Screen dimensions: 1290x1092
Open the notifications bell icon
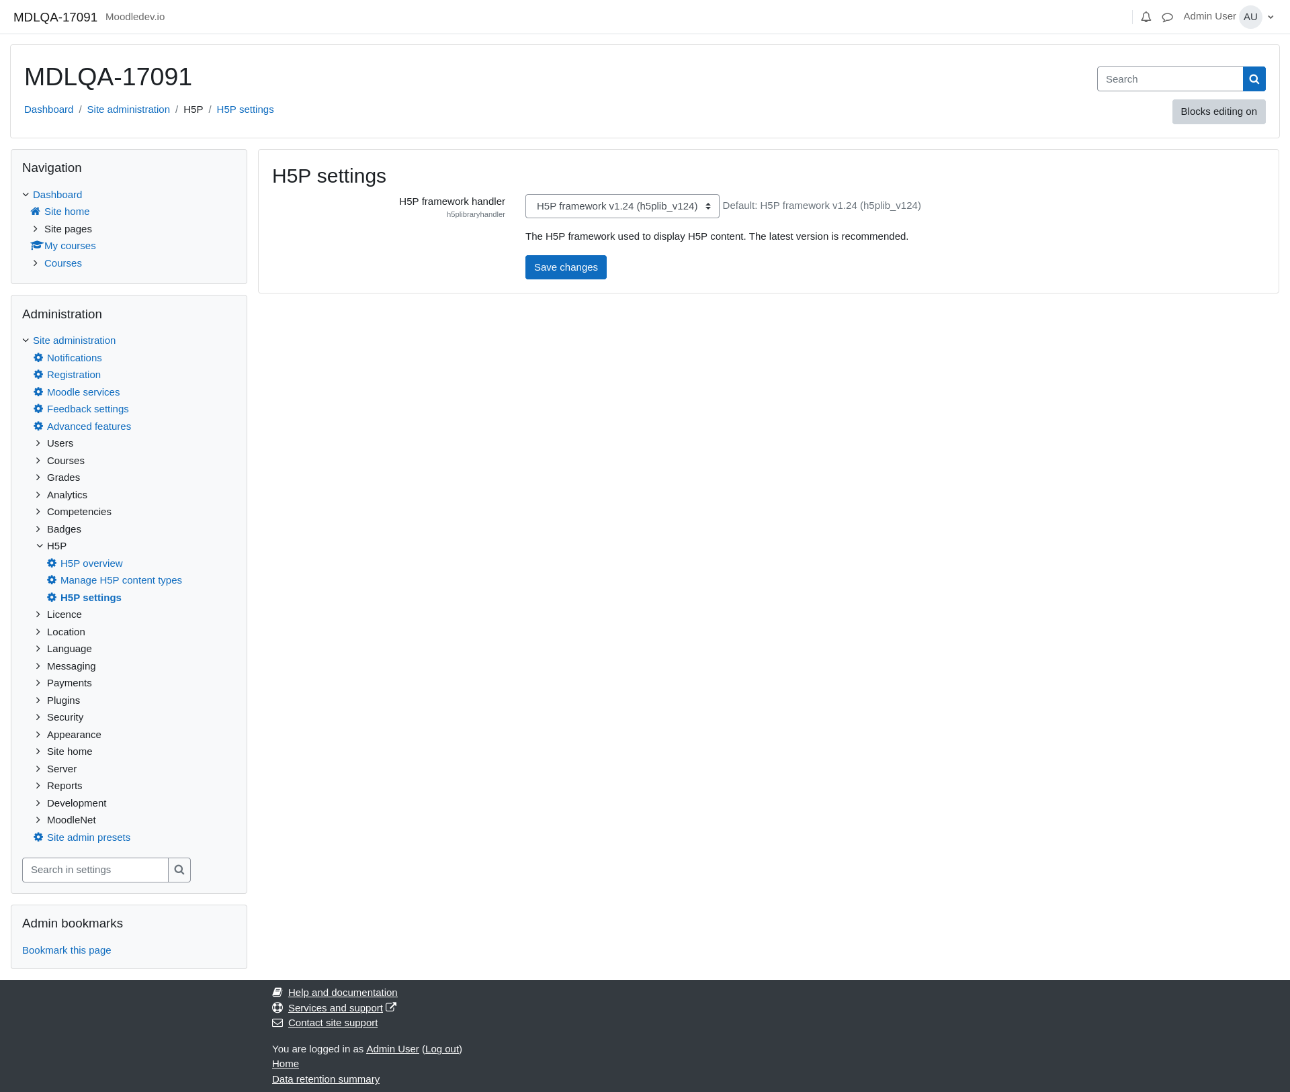(x=1146, y=17)
